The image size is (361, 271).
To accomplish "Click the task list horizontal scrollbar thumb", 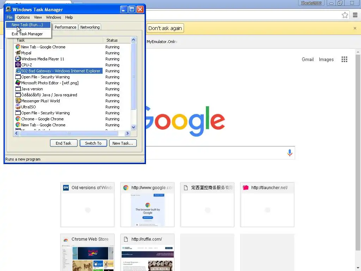I will click(69, 133).
